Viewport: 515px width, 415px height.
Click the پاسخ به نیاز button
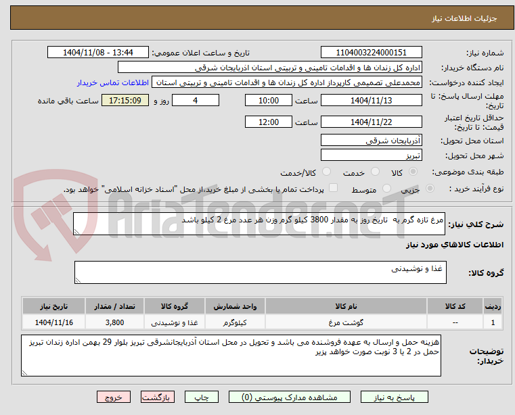pos(394,397)
